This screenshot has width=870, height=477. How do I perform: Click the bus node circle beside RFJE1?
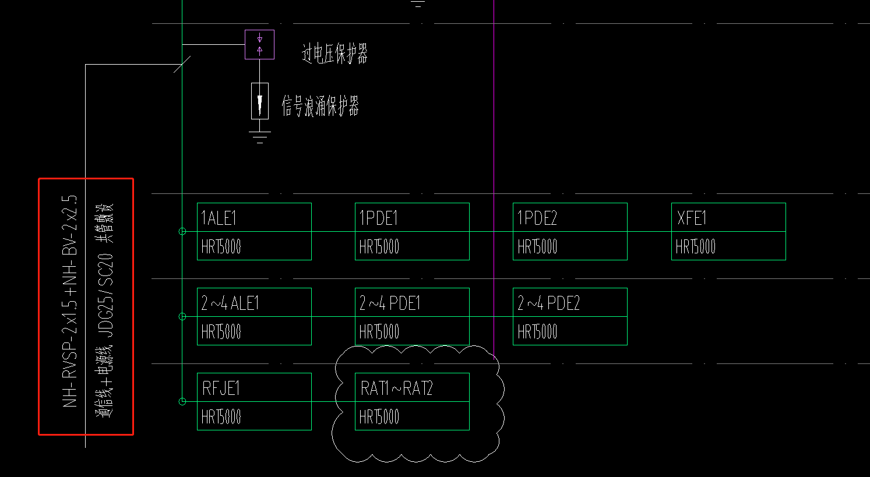pos(182,401)
